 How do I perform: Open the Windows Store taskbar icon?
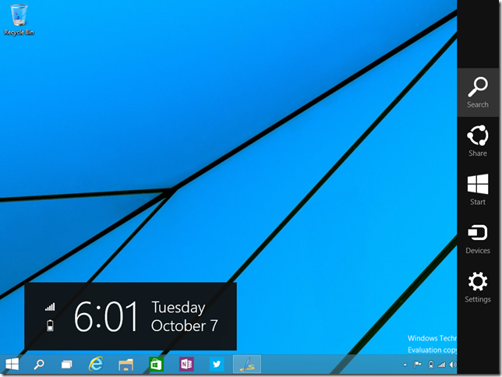point(156,365)
